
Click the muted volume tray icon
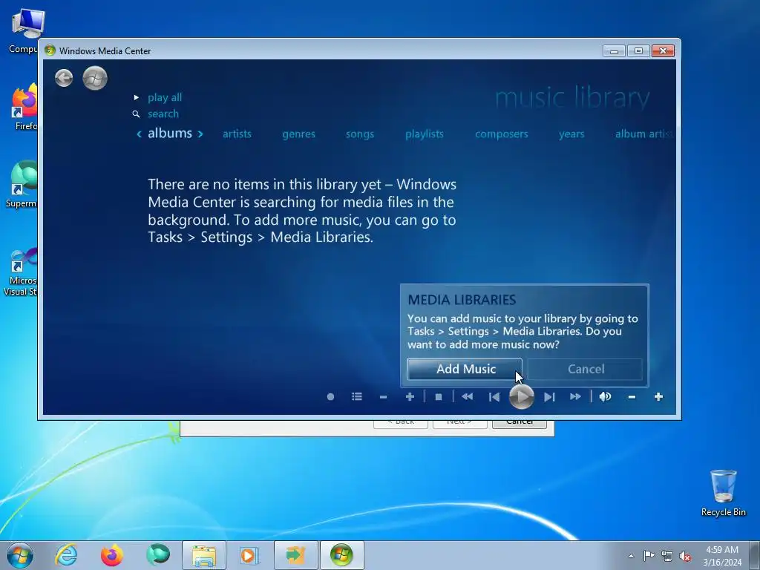pyautogui.click(x=685, y=556)
